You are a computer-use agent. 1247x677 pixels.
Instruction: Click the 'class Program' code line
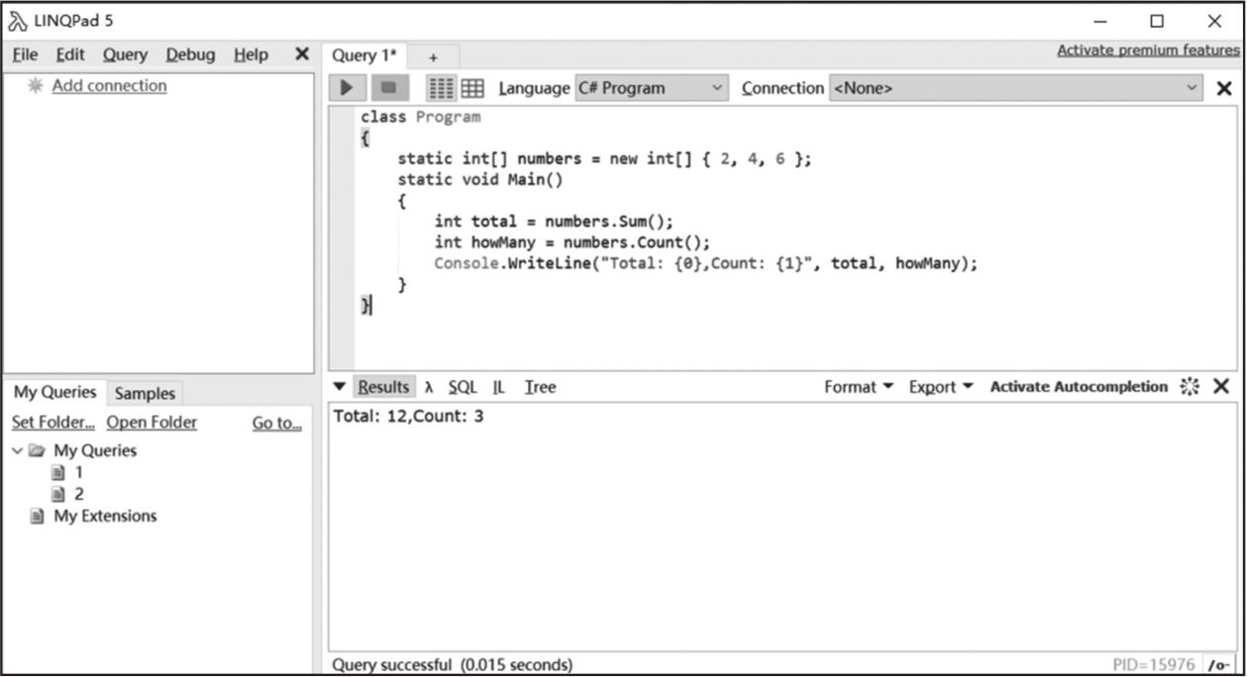coord(420,117)
